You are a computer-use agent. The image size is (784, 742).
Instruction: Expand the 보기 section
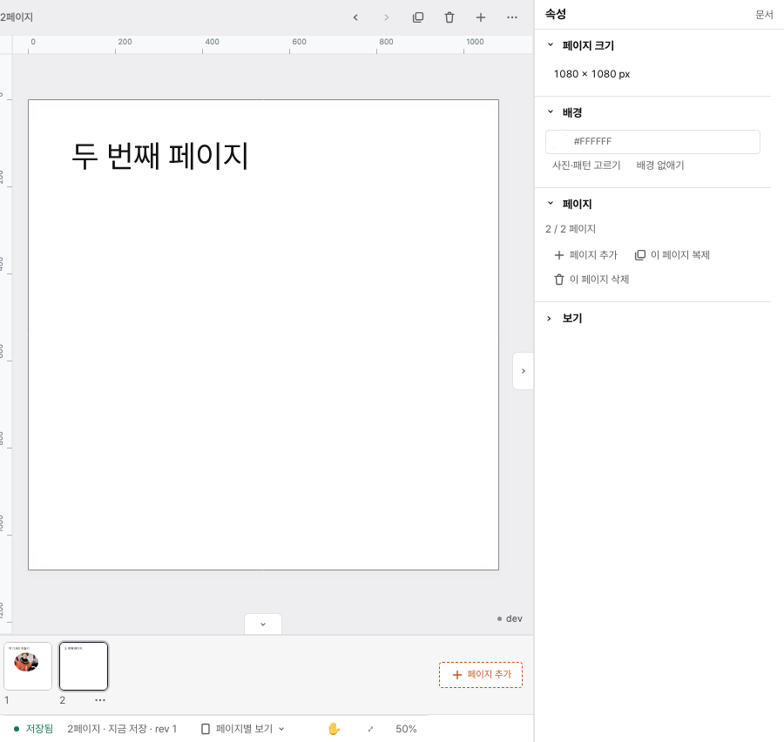(550, 319)
